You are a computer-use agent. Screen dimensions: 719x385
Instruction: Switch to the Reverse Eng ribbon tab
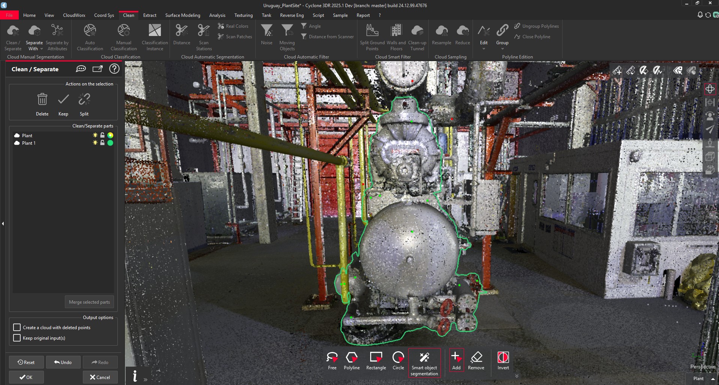coord(291,15)
